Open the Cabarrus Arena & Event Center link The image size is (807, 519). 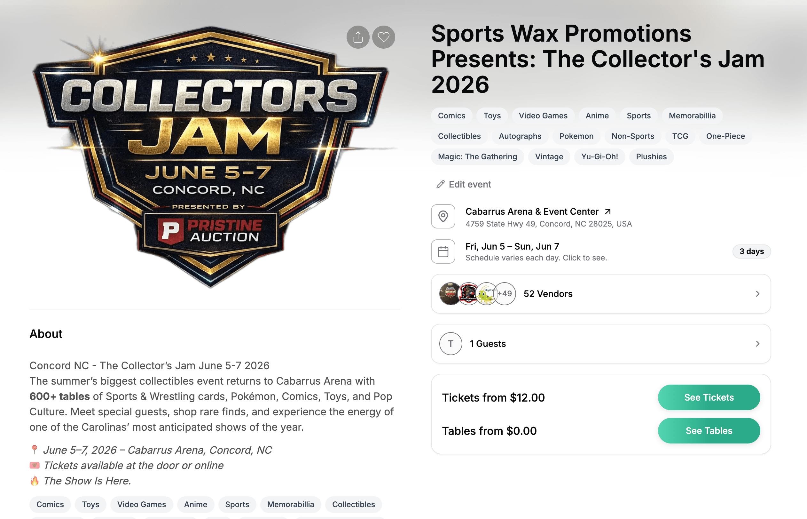tap(532, 212)
